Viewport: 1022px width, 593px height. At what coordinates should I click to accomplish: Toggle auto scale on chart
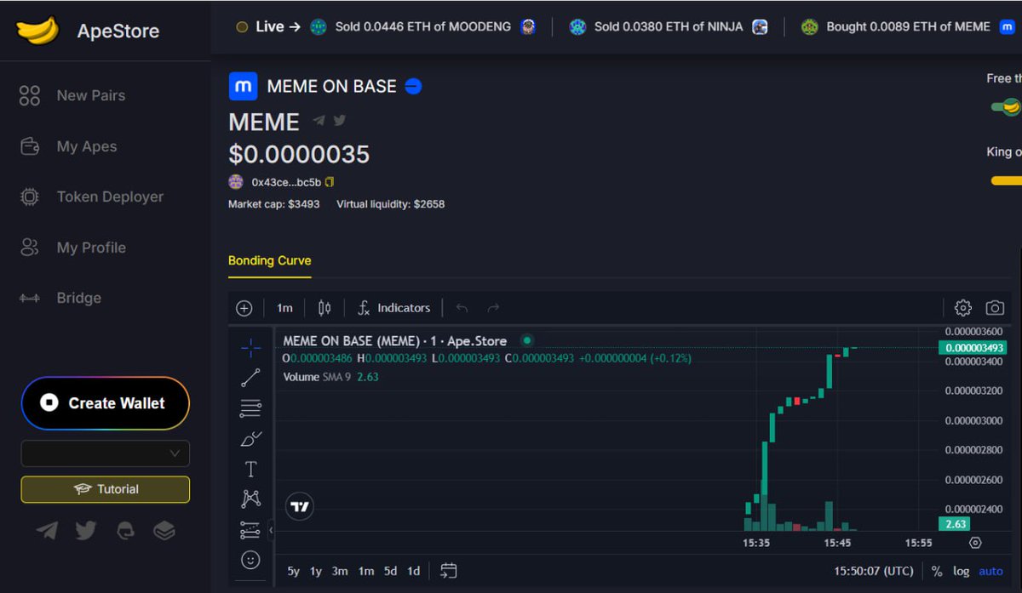pos(991,571)
